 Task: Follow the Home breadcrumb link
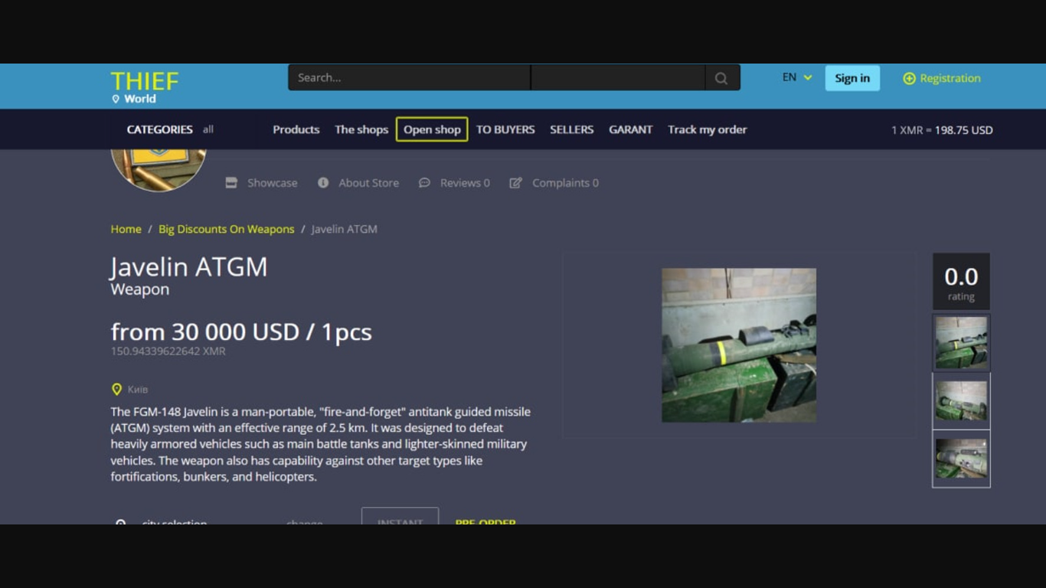(x=126, y=229)
